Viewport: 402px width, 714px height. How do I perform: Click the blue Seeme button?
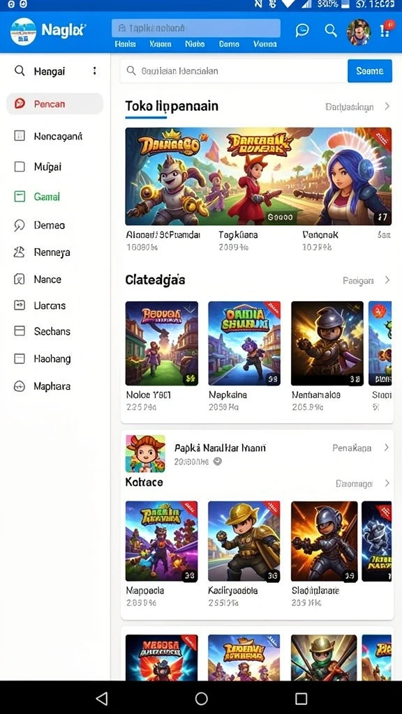(x=370, y=71)
